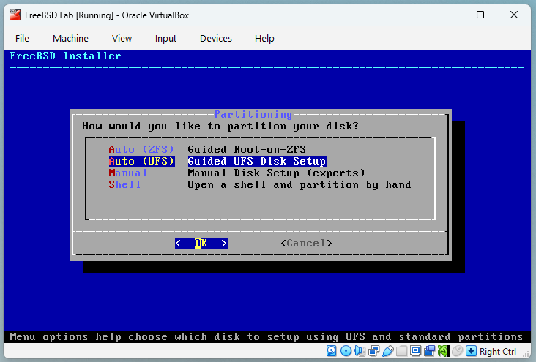Confirm with the OK button
Screen dimensions: 536x362
click(x=201, y=243)
